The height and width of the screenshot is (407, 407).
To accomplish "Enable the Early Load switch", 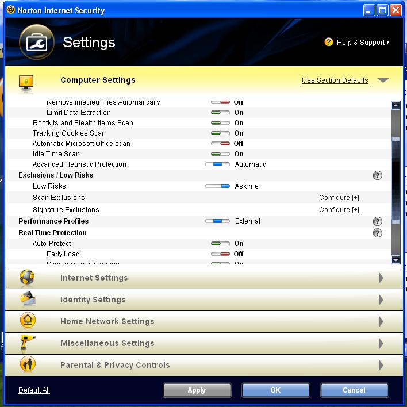I will [x=220, y=254].
